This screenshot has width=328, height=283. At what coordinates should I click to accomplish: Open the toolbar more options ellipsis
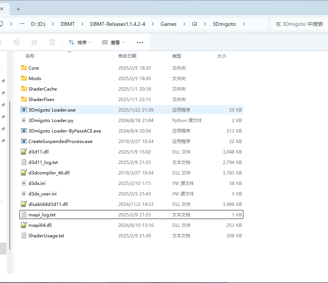coord(140,42)
